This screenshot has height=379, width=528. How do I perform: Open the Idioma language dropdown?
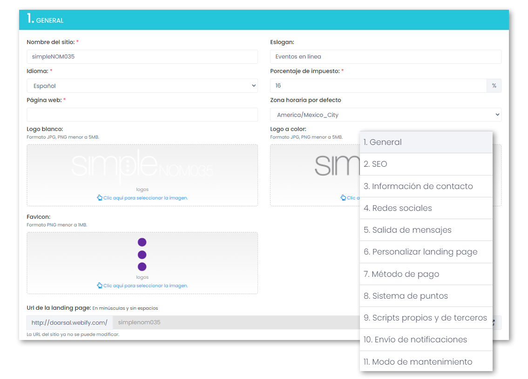142,85
